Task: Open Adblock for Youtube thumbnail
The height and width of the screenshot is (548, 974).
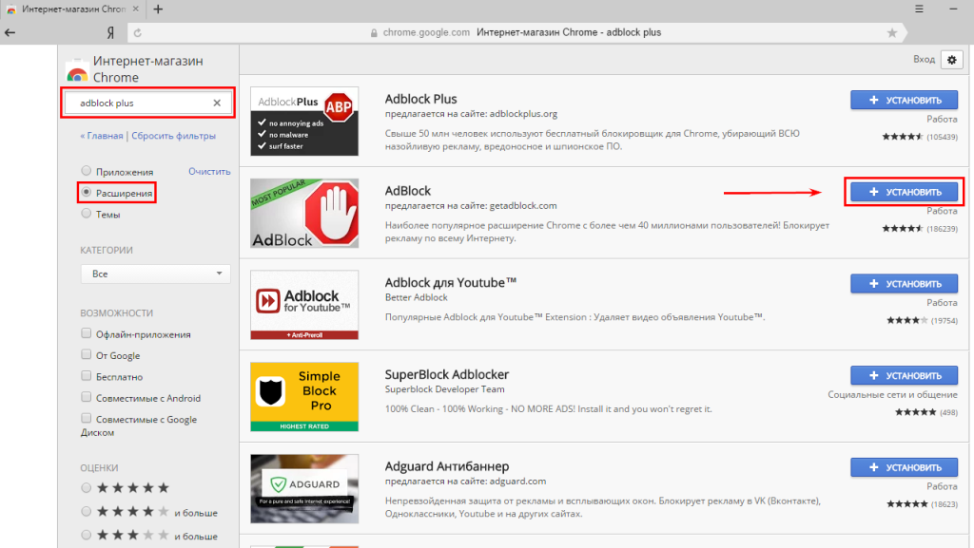Action: (304, 305)
